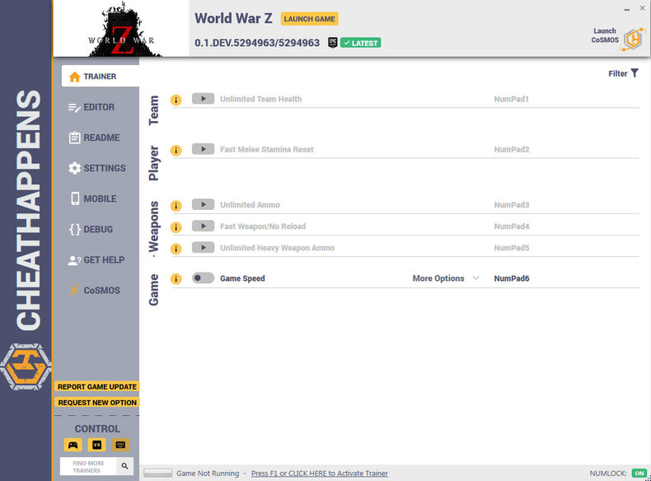Click the NumPad4 hotkey label
The width and height of the screenshot is (651, 481).
(512, 226)
